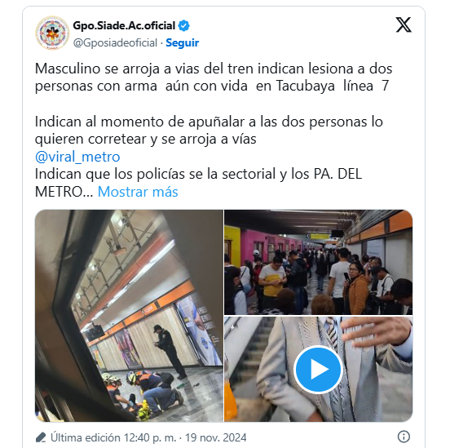Viewport: 472px width, 448px height.
Task: Open the @viral_metro mention link
Action: [x=77, y=157]
